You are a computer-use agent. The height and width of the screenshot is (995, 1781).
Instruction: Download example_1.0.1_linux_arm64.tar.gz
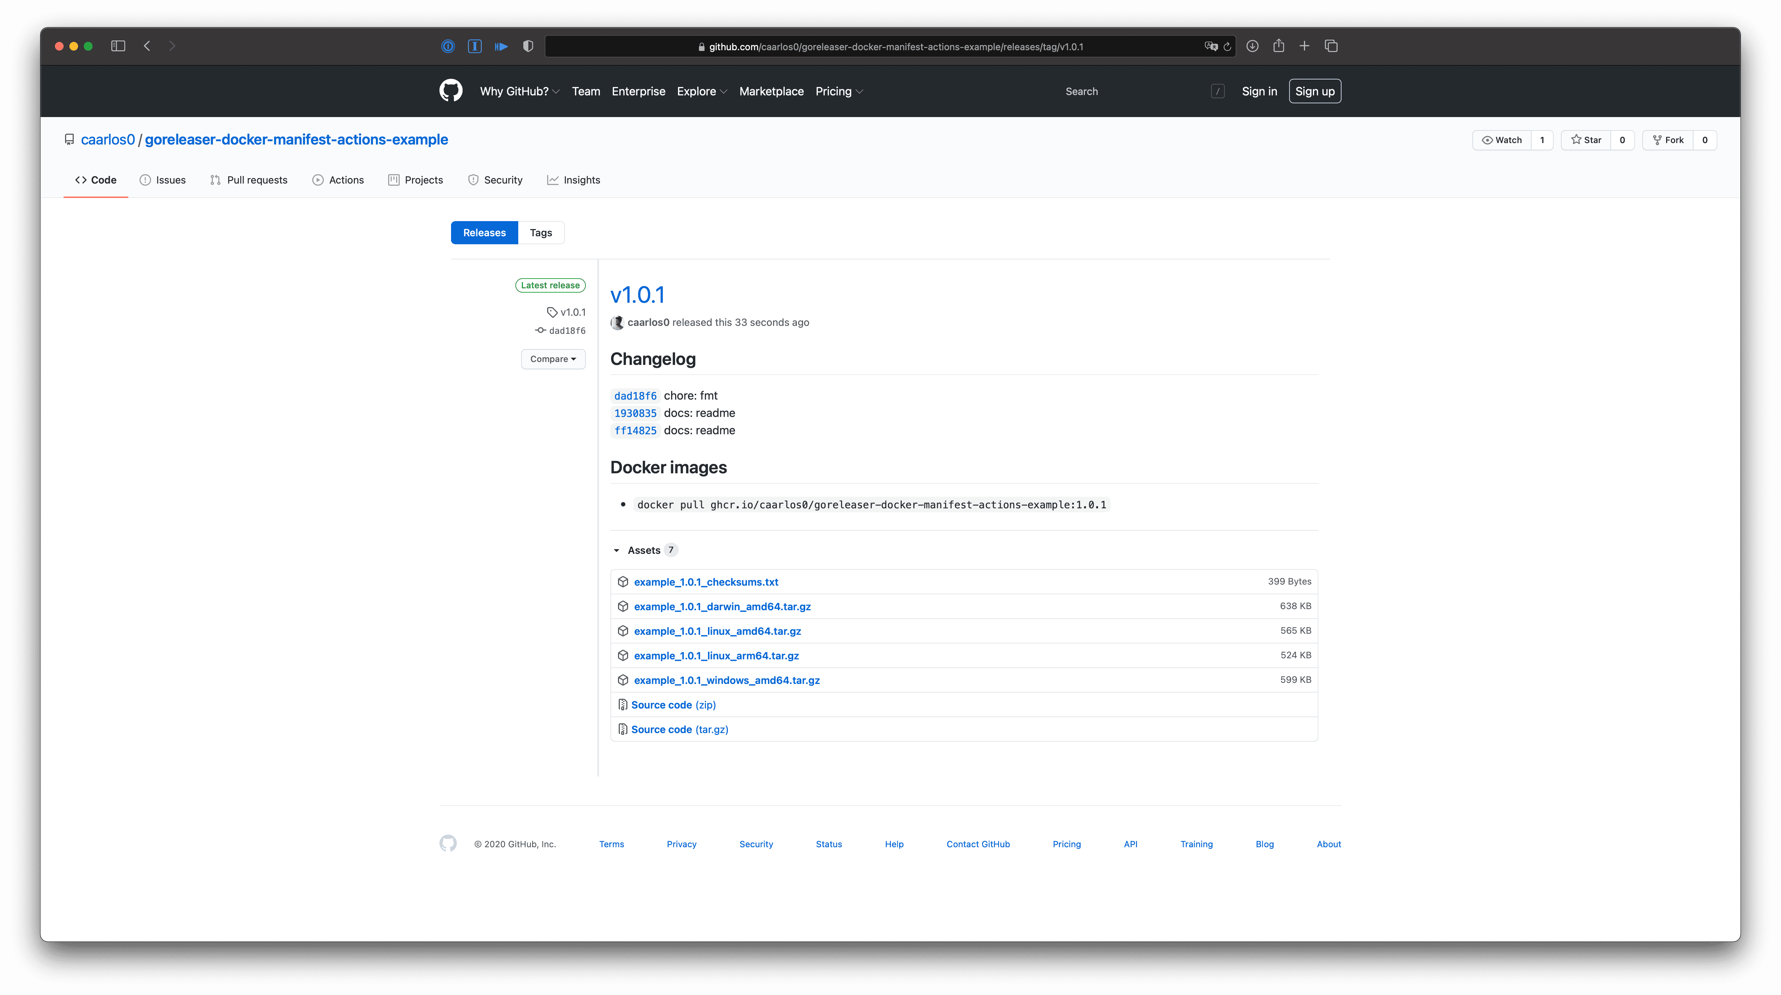tap(716, 655)
